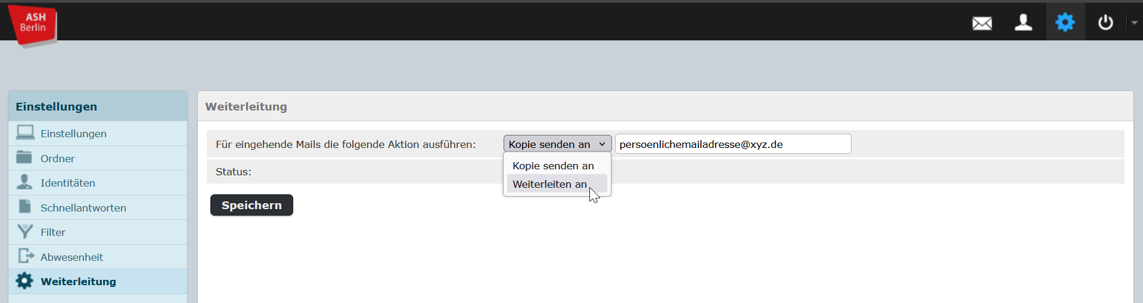The width and height of the screenshot is (1143, 303).
Task: Click the Schnellantworten document icon
Action: [24, 207]
